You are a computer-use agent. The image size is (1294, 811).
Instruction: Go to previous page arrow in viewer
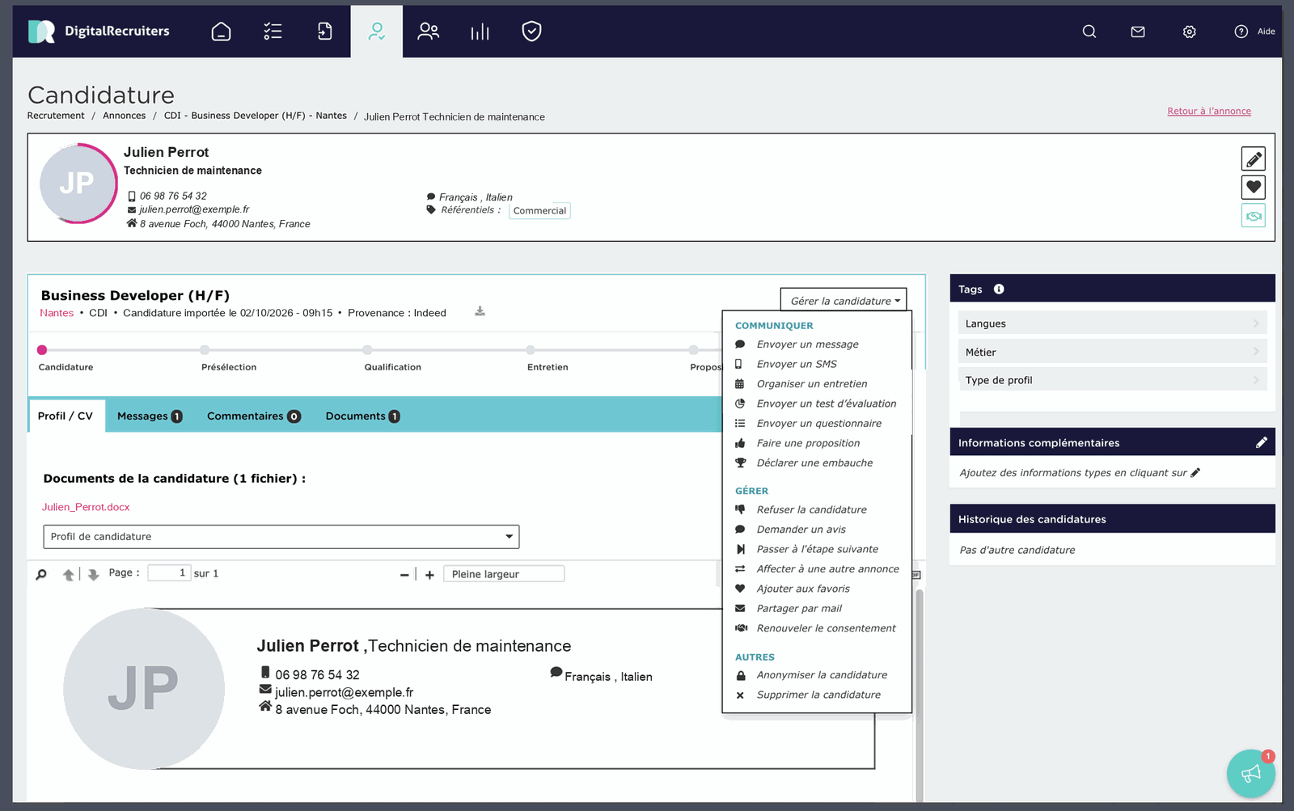[x=69, y=574]
